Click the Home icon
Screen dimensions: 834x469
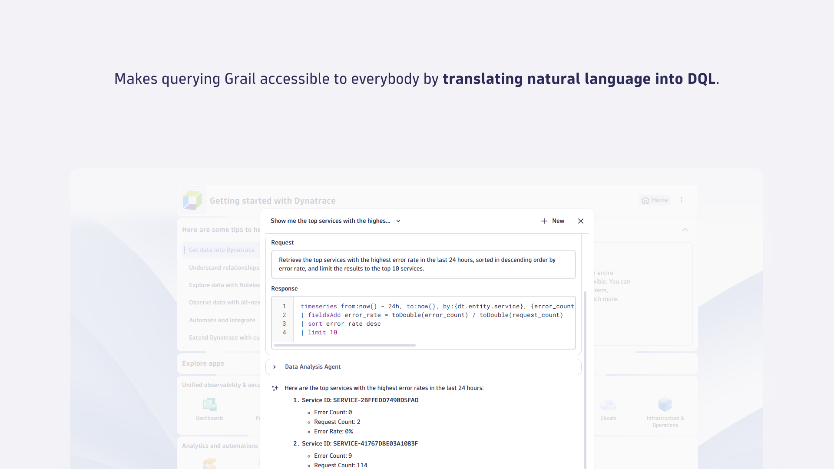(x=645, y=200)
